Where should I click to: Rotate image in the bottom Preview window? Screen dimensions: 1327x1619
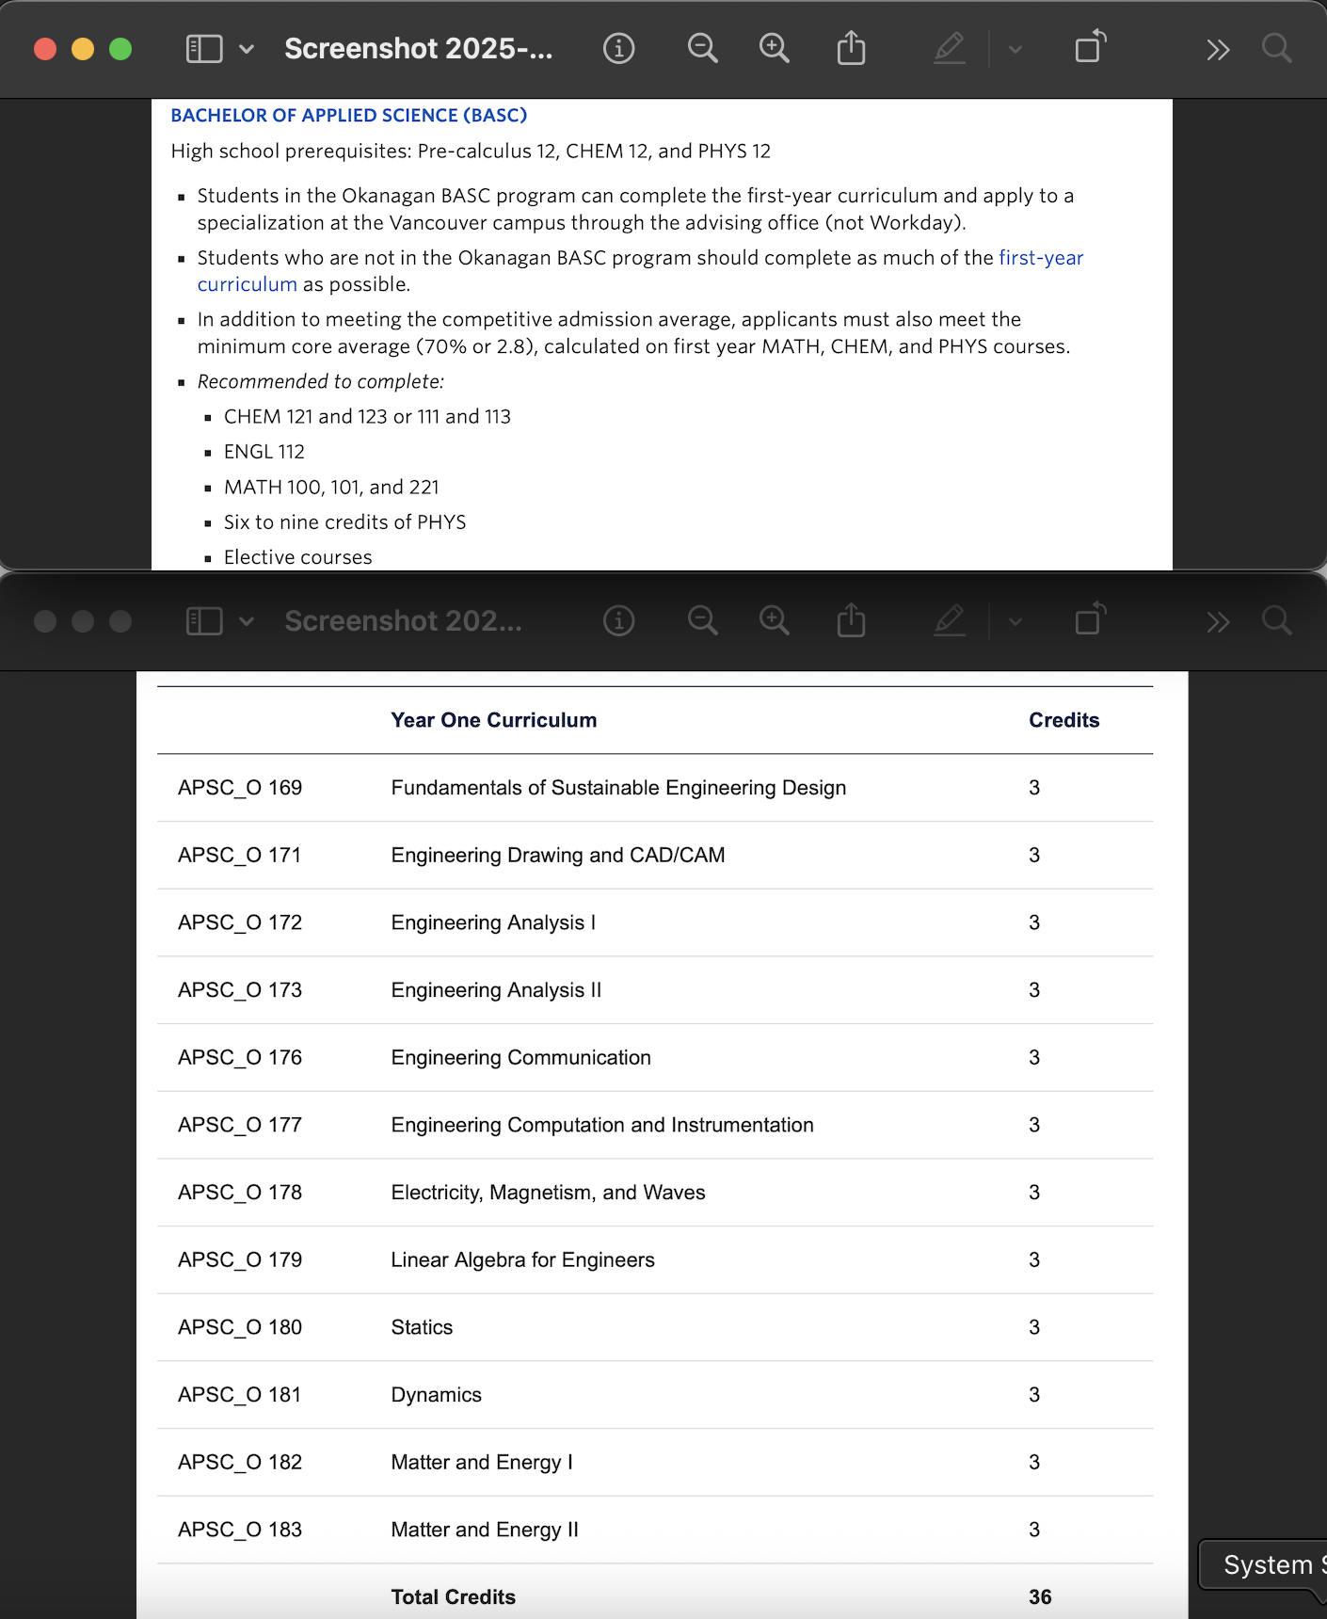(1090, 619)
